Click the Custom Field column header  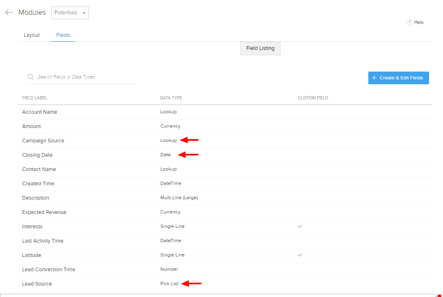tap(313, 98)
